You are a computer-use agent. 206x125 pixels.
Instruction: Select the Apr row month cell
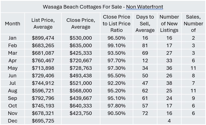click(12, 61)
